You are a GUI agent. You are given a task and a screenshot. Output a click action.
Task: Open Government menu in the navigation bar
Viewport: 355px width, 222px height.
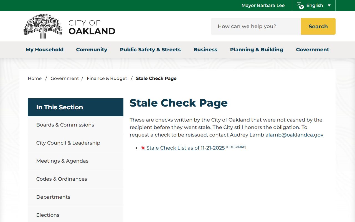[x=313, y=50]
